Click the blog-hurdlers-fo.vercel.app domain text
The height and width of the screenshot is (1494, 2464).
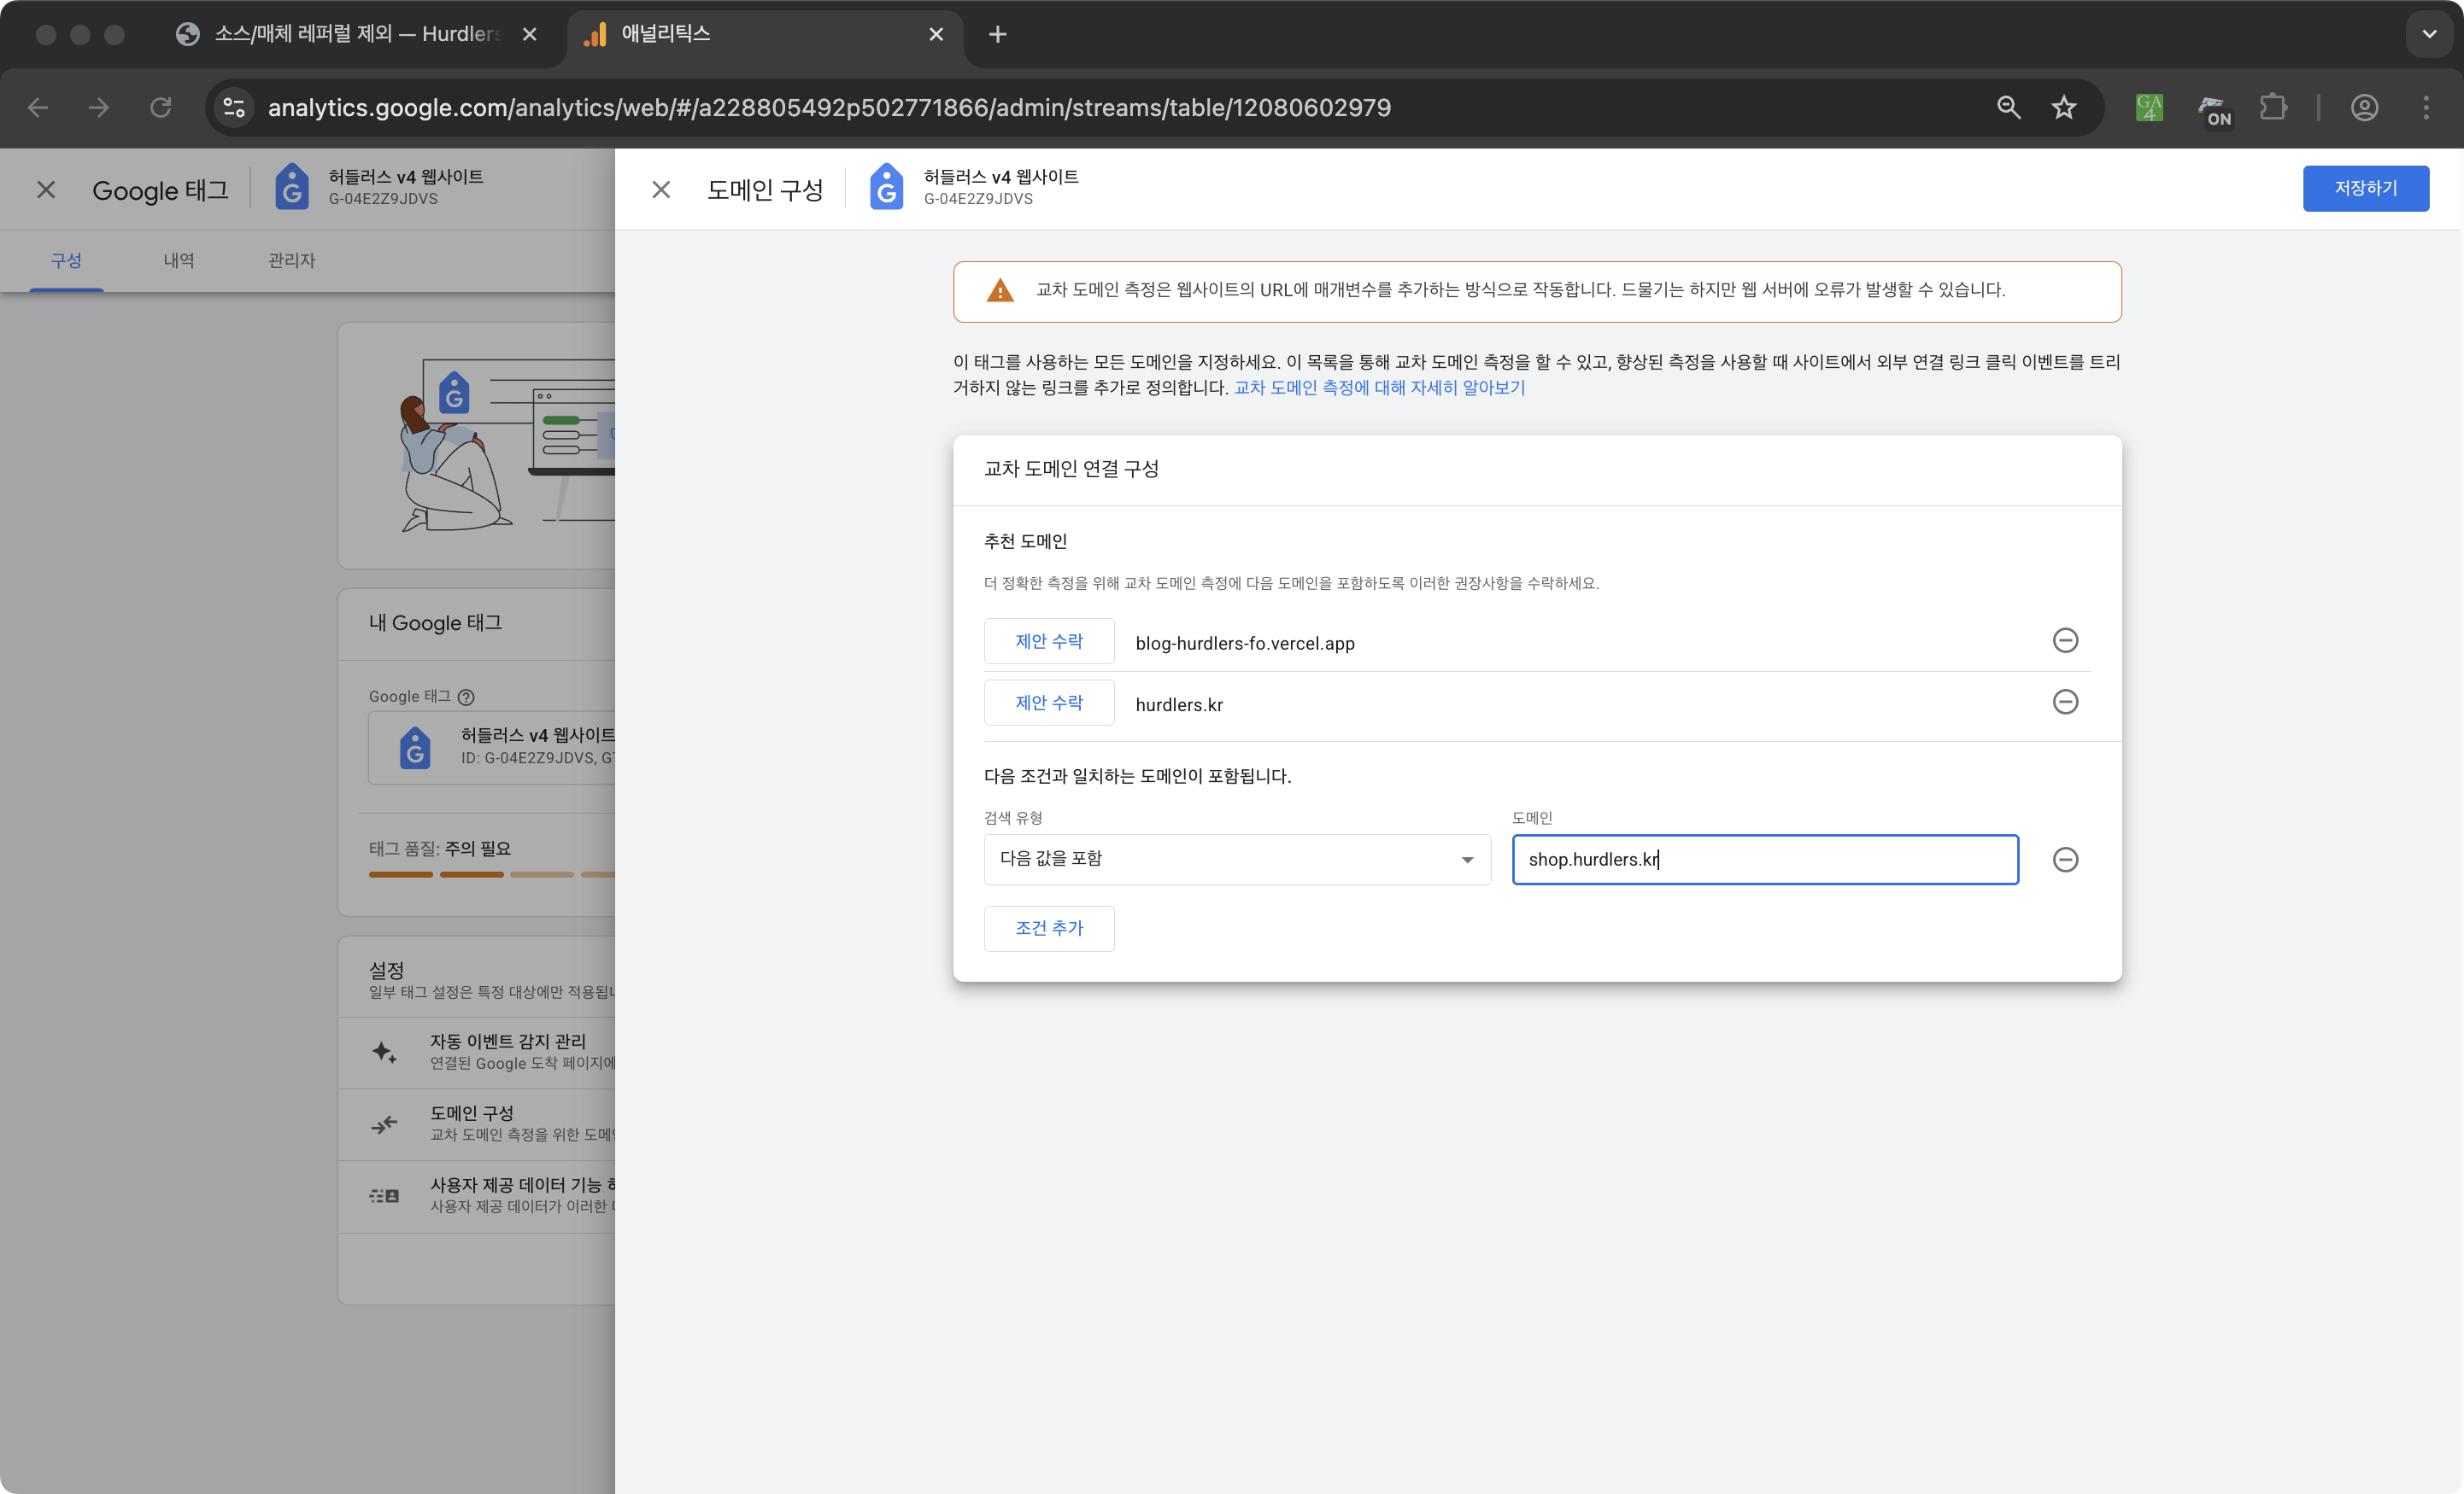(1245, 644)
